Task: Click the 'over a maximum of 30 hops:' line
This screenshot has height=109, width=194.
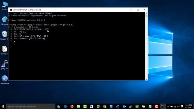Action: [x=23, y=27]
